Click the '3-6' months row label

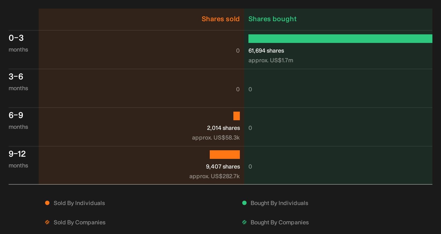coord(16,77)
